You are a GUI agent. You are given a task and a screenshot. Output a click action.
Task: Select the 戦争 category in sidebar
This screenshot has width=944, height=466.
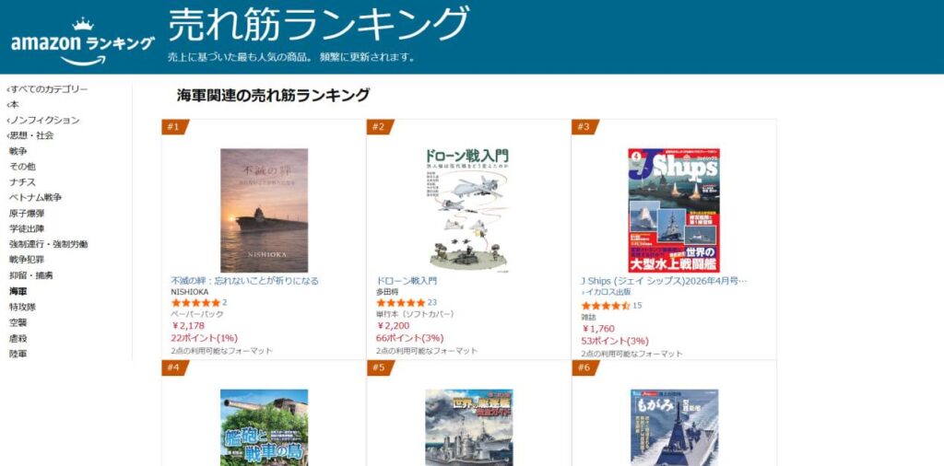click(18, 151)
